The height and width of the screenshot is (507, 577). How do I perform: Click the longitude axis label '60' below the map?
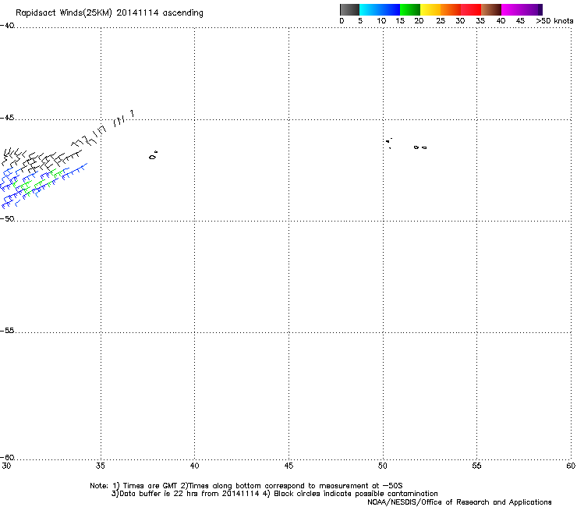pos(571,466)
